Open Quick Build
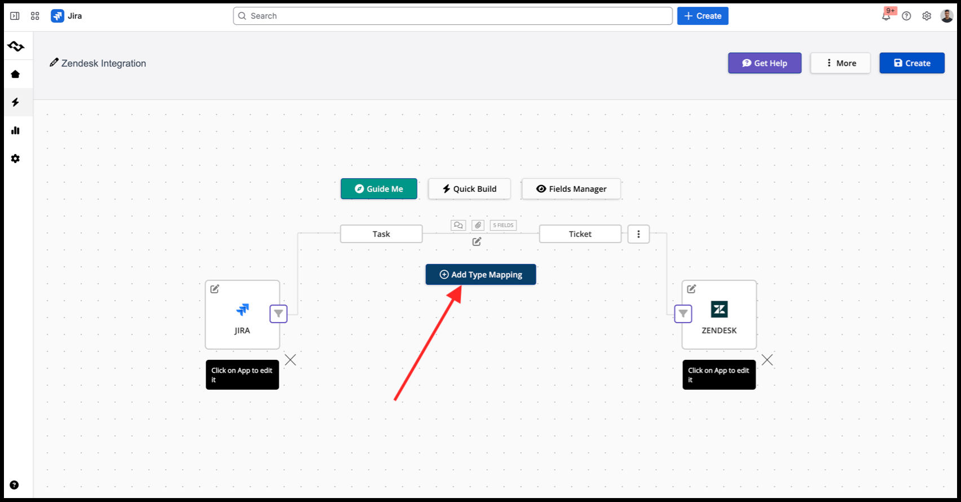 pyautogui.click(x=469, y=189)
